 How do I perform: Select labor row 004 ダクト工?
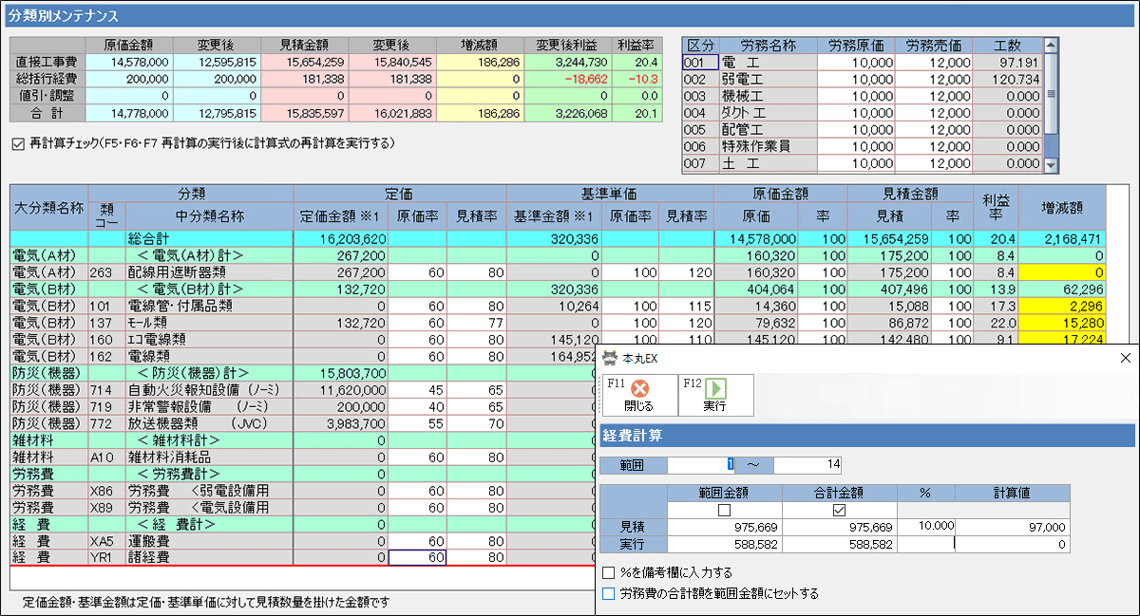(x=862, y=113)
